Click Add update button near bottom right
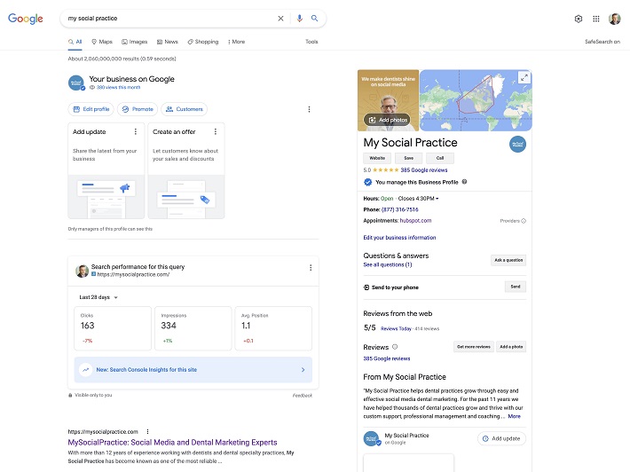 pyautogui.click(x=502, y=438)
